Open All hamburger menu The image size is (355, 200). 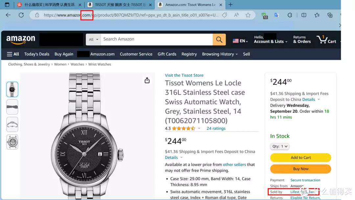(13, 54)
